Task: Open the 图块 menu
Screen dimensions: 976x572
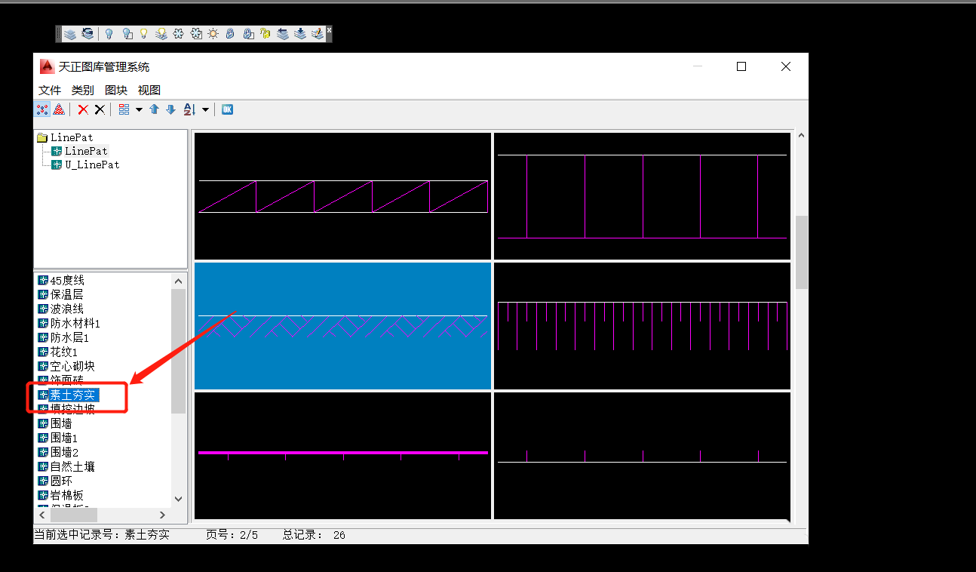Action: (116, 90)
